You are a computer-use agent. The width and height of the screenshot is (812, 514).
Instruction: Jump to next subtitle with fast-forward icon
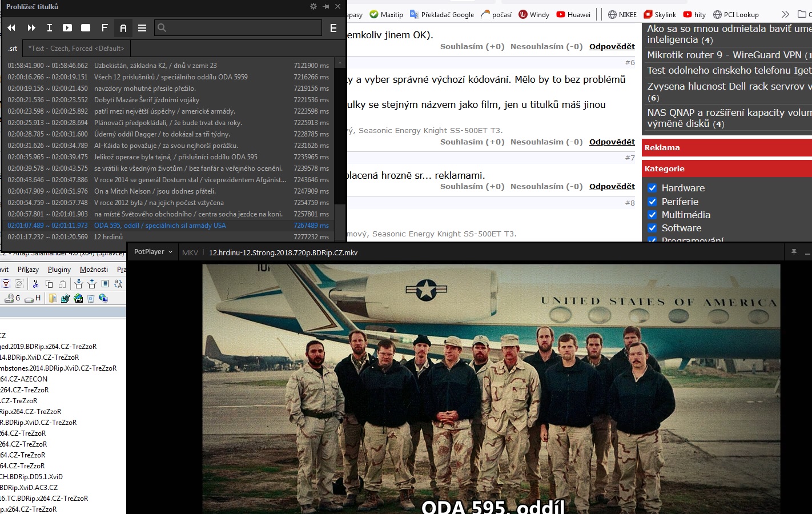point(31,27)
